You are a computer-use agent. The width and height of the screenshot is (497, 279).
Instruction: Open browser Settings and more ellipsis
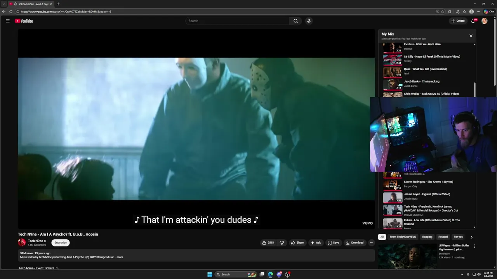[478, 12]
